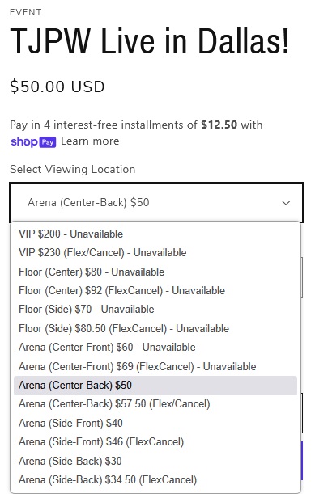Pick Arena (Side-Back) $34.50 (FlexCancel) option
This screenshot has width=315, height=494.
click(155, 479)
